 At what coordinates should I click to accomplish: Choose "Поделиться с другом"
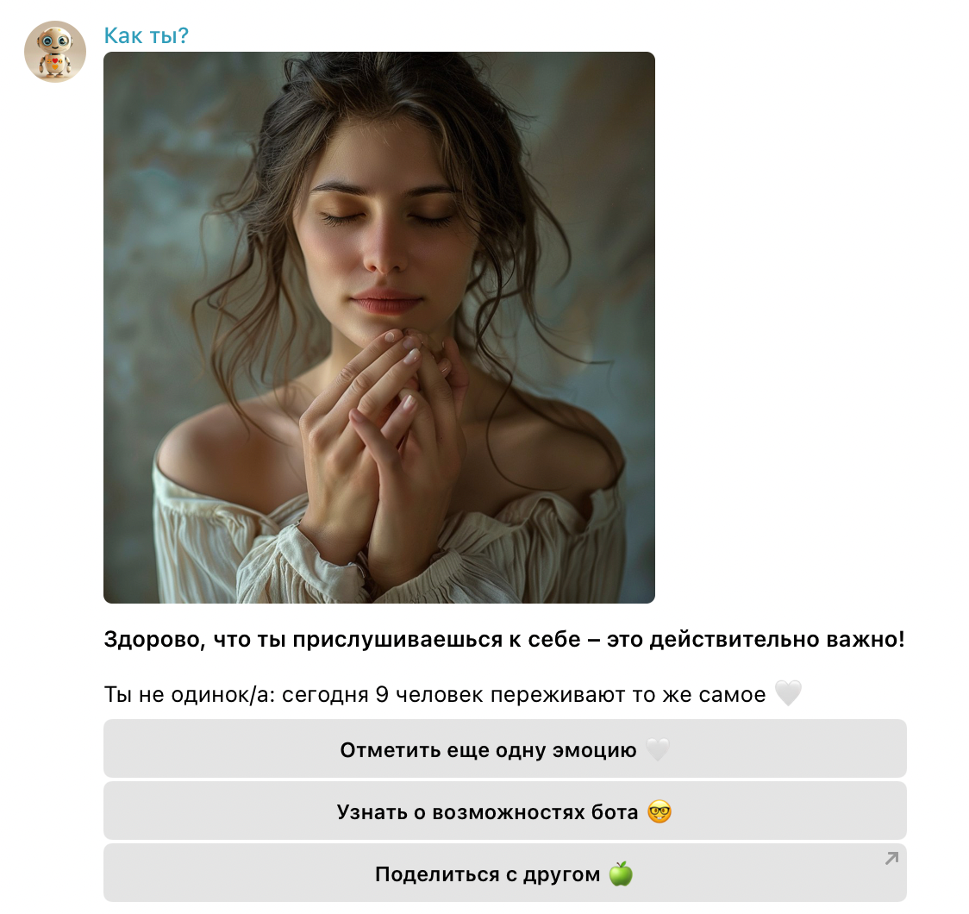(505, 873)
